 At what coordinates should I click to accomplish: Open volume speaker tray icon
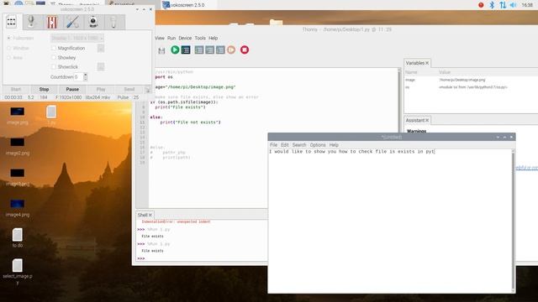(514, 5)
